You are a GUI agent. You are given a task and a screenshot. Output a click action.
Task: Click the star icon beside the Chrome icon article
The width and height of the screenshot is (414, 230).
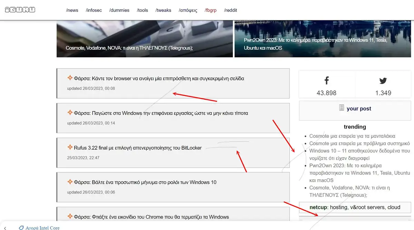point(70,216)
